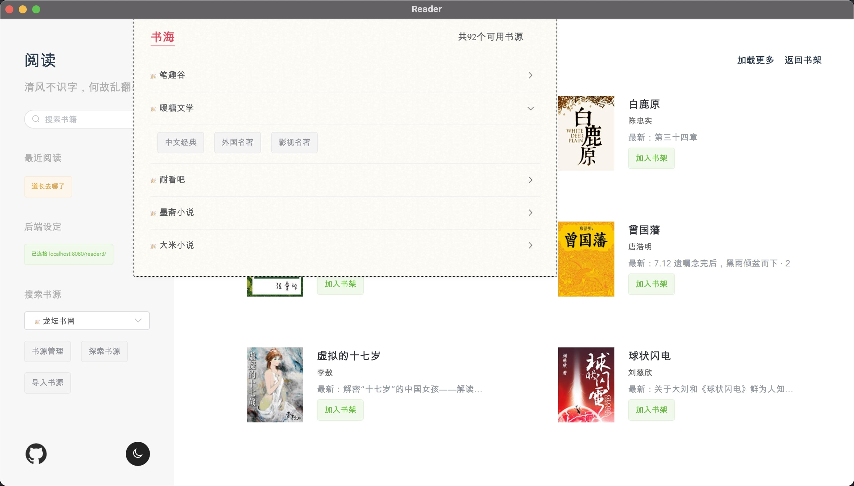Viewport: 854px width, 486px height.
Task: Click the arrow beside 大米小说
Action: (x=530, y=245)
